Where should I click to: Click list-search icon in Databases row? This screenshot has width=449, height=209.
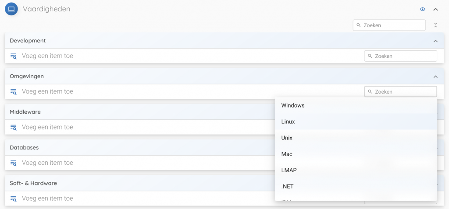13,163
